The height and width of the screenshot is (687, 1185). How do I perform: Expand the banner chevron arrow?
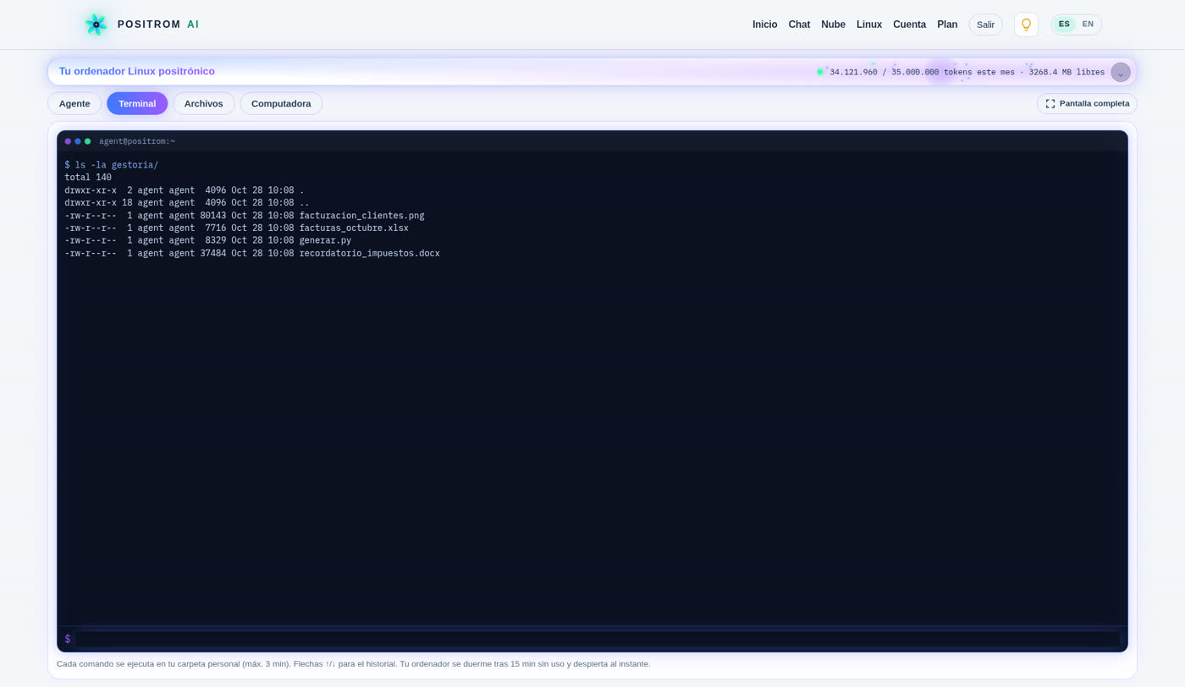coord(1121,72)
